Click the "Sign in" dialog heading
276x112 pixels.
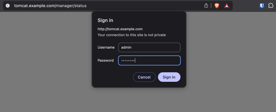point(105,21)
